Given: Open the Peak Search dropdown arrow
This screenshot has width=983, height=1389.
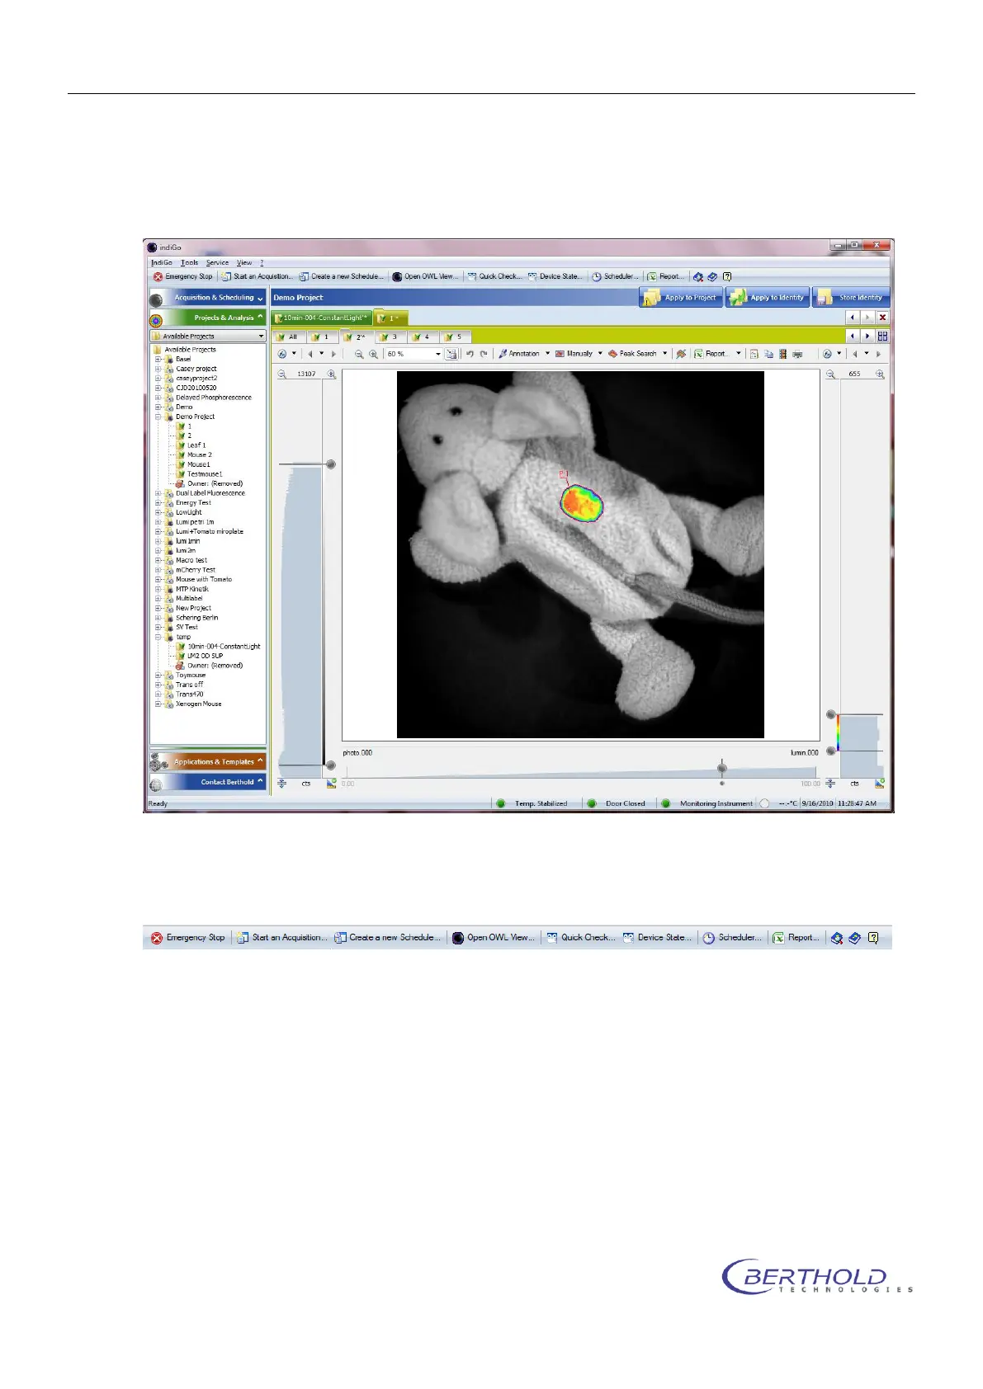Looking at the screenshot, I should pyautogui.click(x=664, y=354).
